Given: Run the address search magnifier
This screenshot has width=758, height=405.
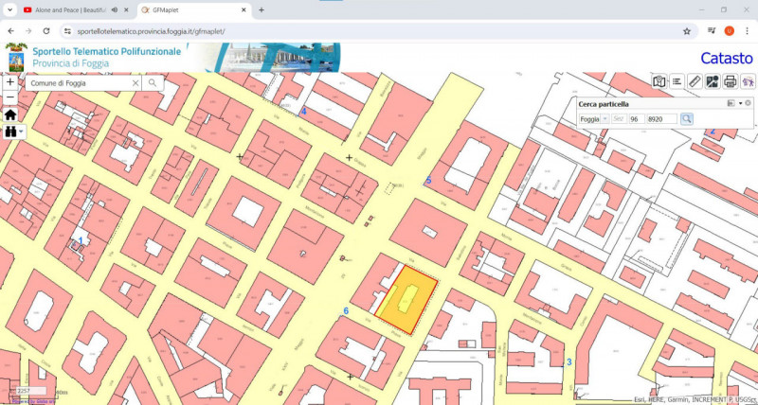Looking at the screenshot, I should pyautogui.click(x=153, y=83).
